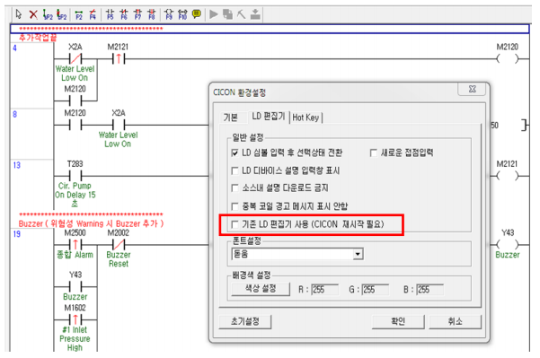Image resolution: width=540 pixels, height=358 pixels.
Task: Select the arrow pointer tool
Action: [x=19, y=14]
